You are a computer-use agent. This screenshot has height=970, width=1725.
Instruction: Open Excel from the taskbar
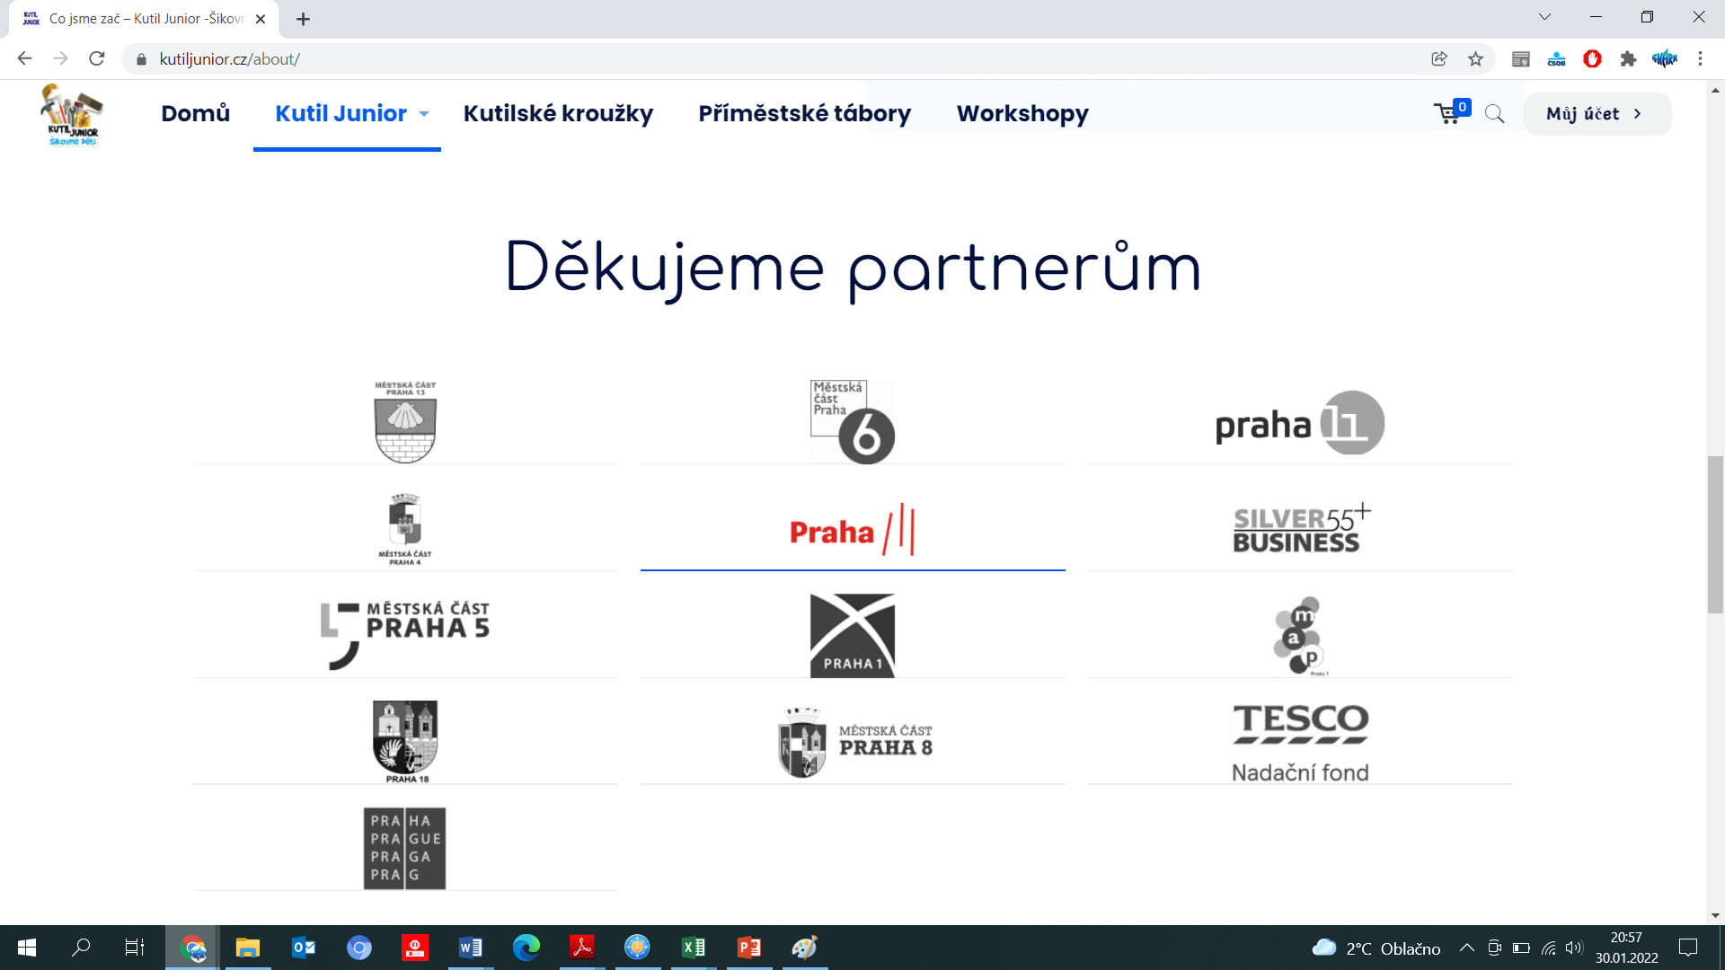693,948
